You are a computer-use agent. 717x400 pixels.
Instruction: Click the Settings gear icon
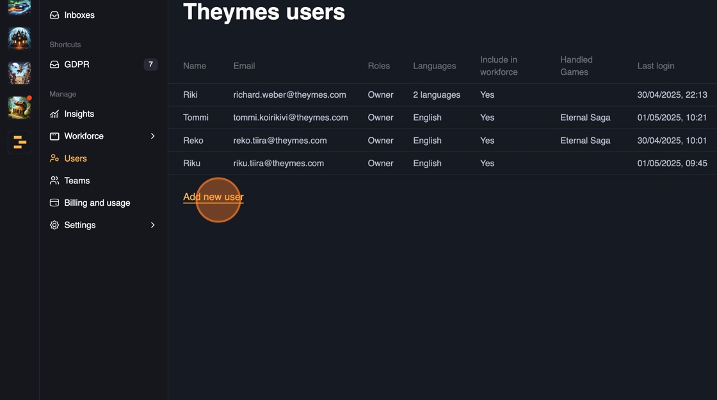(54, 225)
